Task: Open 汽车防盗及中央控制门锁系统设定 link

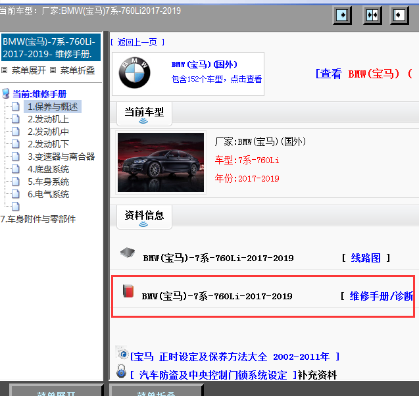Action: (x=214, y=375)
